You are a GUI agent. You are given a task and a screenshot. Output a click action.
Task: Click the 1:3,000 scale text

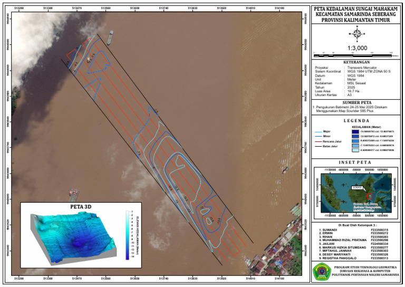(357, 48)
